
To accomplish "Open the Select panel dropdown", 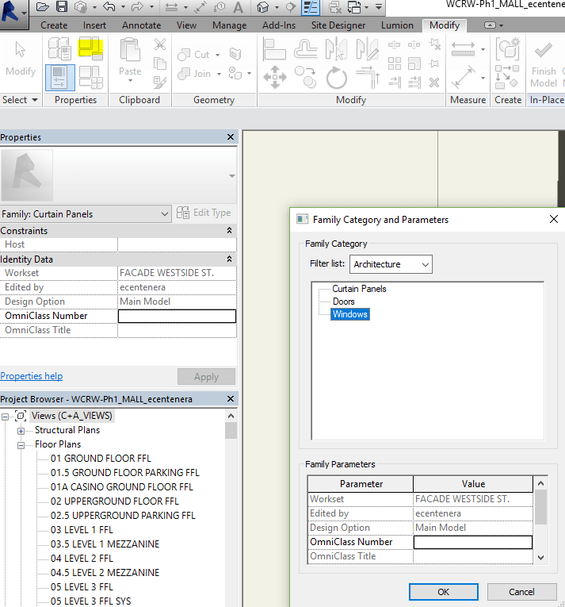I will tap(20, 100).
